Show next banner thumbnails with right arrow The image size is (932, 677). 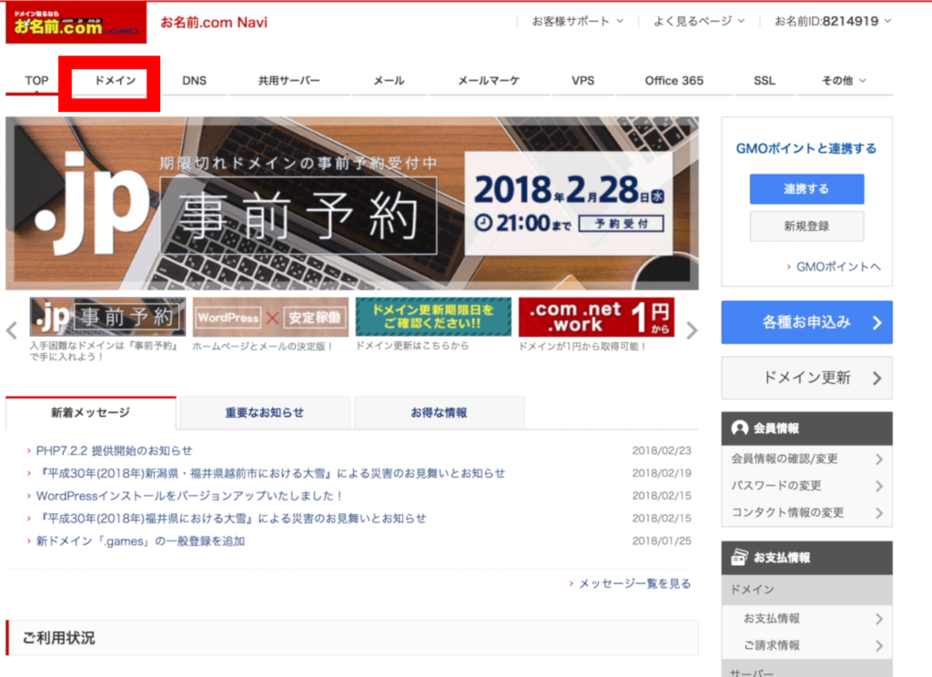692,330
